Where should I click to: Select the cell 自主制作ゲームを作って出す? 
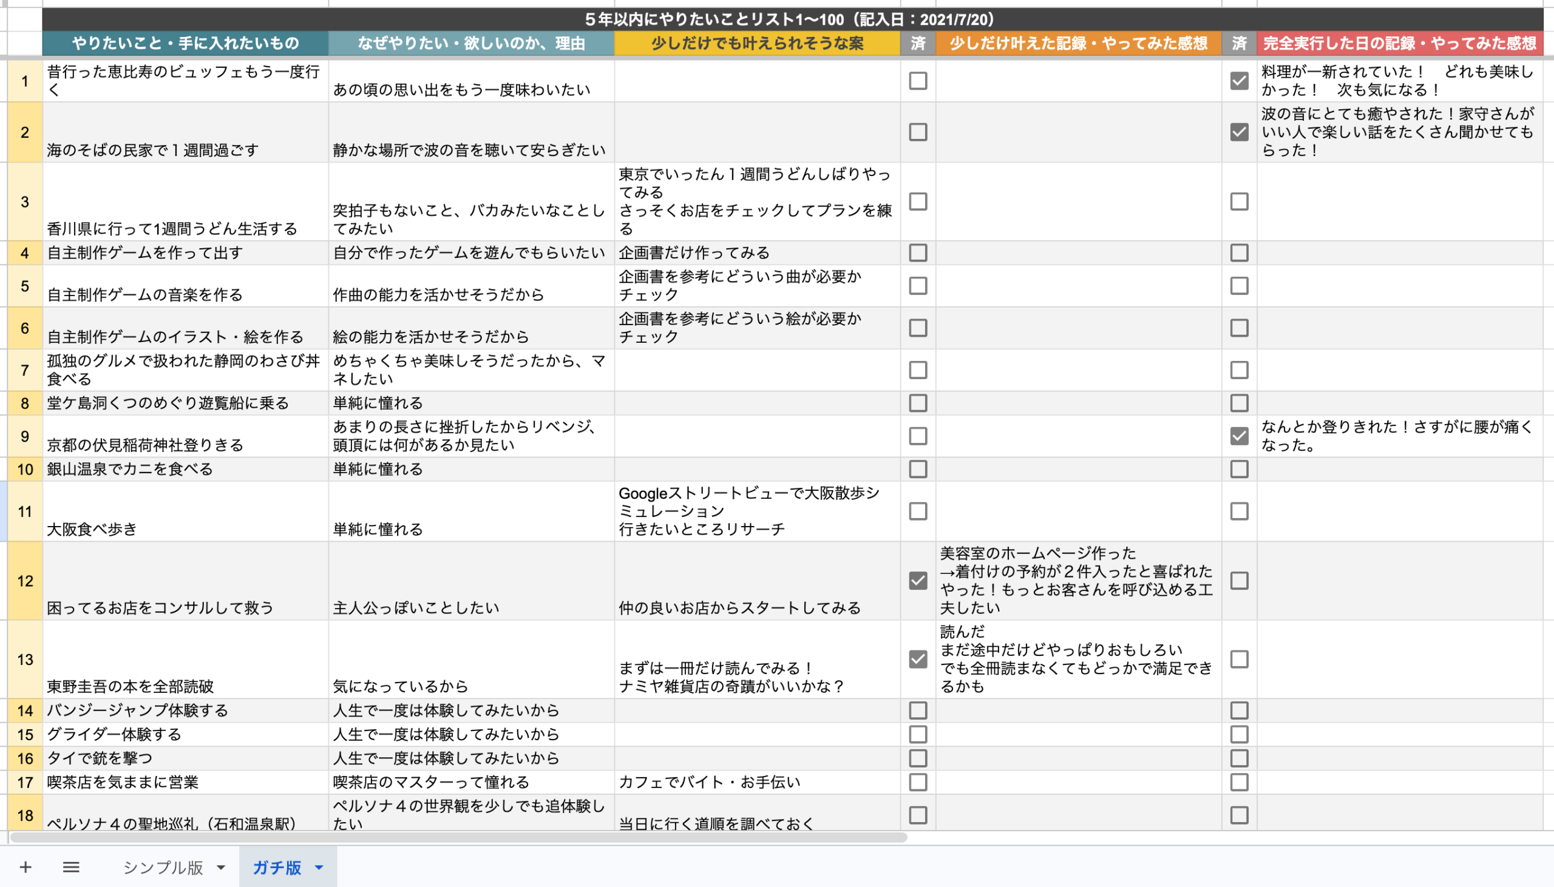pos(185,252)
